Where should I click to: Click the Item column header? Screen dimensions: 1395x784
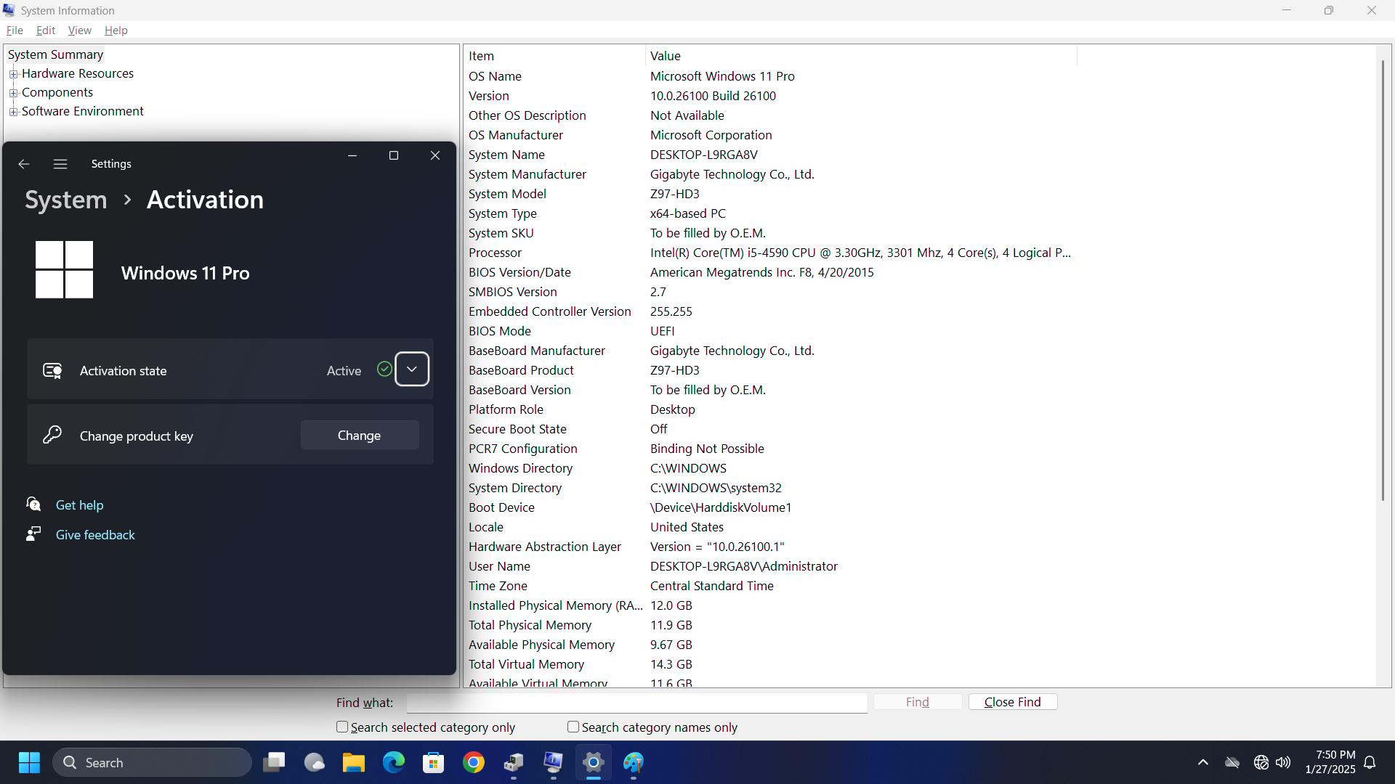554,56
